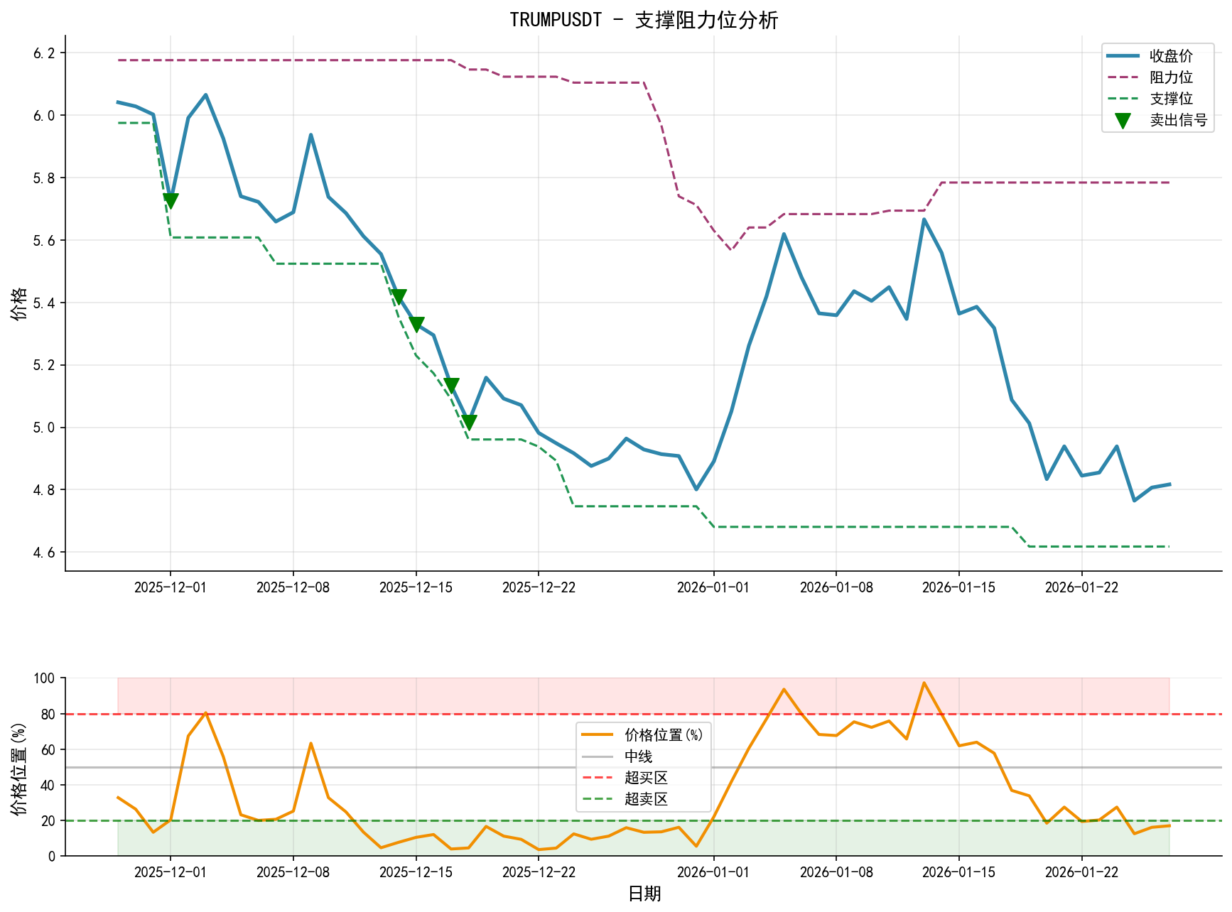Click the sell signal triangle at price 5.33
Image resolution: width=1232 pixels, height=912 pixels.
[416, 324]
